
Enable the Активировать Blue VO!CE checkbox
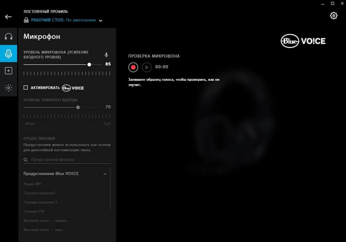click(x=25, y=88)
